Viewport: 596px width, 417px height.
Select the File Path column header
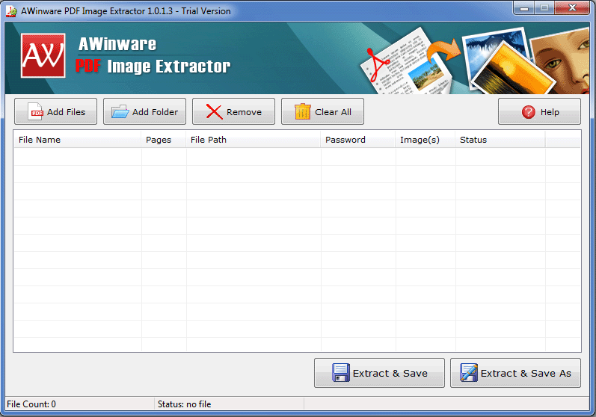(x=254, y=140)
